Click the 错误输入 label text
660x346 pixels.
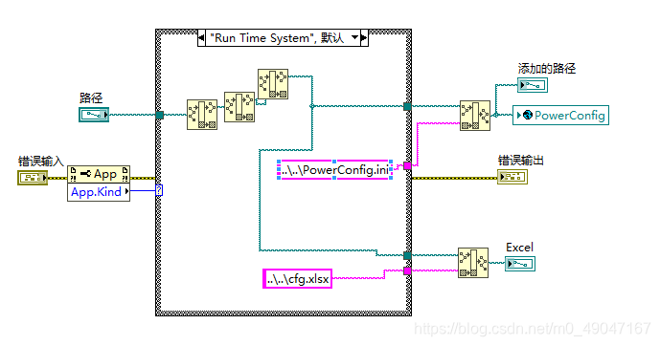click(41, 162)
